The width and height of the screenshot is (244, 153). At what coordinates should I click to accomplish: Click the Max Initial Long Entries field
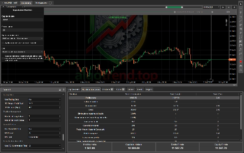(x=44, y=116)
